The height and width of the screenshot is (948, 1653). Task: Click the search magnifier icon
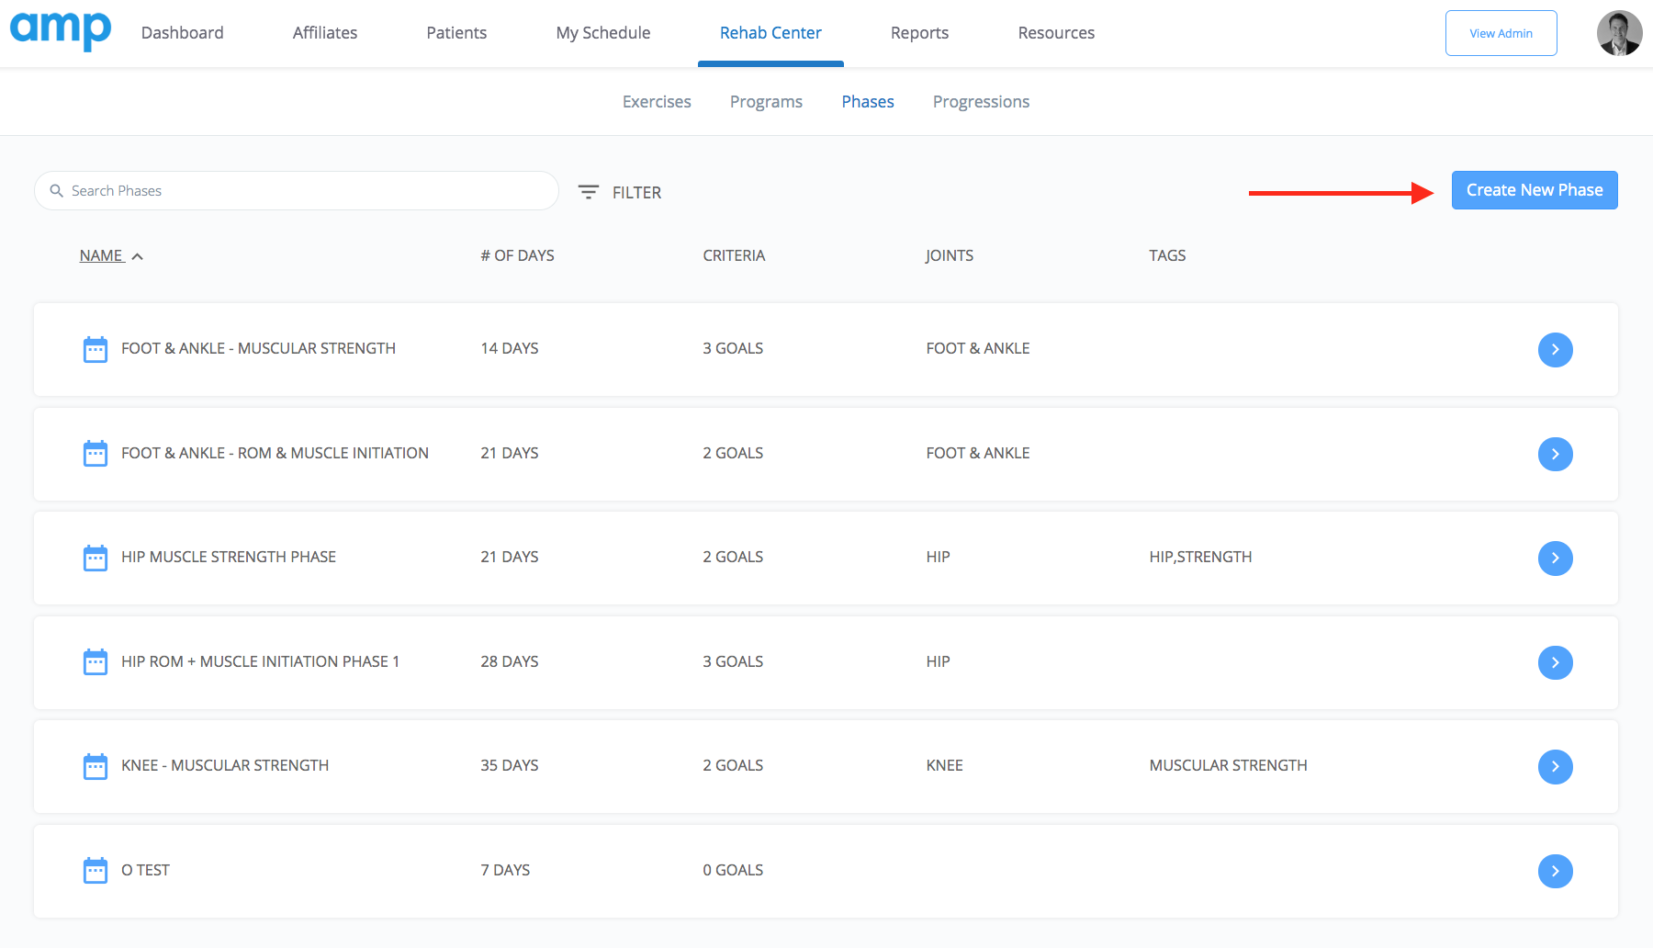coord(57,190)
